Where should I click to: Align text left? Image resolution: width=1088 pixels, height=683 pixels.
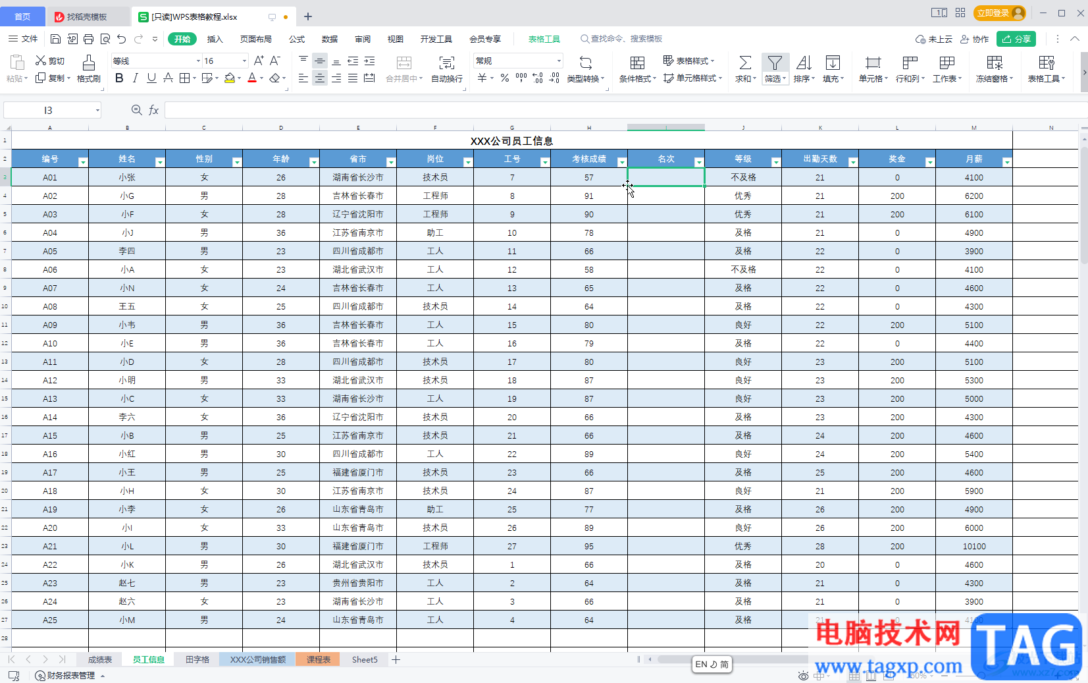coord(303,78)
